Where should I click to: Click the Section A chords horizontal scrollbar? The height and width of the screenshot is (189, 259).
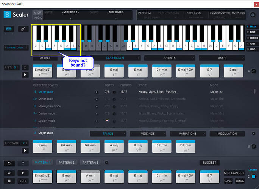click(89, 79)
